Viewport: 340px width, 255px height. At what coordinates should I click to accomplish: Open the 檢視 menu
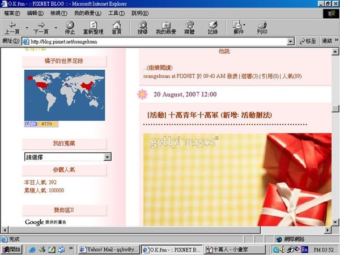click(x=59, y=14)
